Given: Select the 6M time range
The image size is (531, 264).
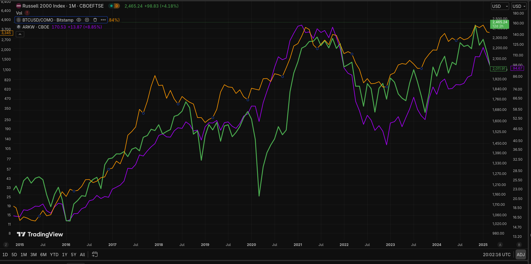Looking at the screenshot, I should point(43,254).
